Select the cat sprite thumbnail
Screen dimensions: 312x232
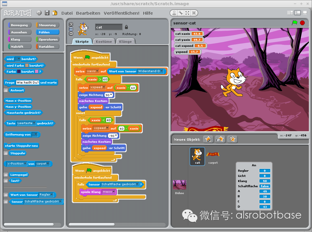197,156
